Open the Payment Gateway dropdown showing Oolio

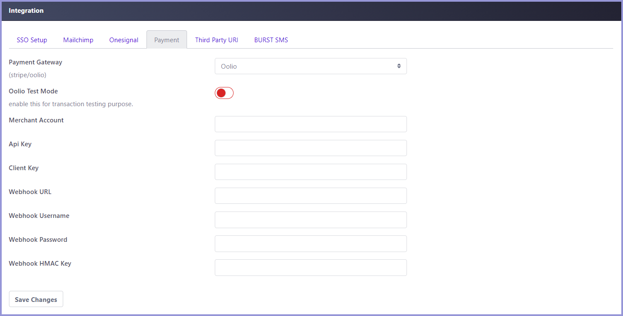click(x=310, y=66)
